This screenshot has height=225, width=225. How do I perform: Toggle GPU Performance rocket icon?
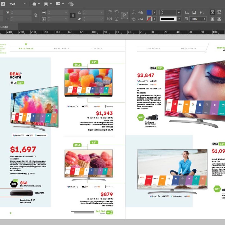click(x=71, y=4)
